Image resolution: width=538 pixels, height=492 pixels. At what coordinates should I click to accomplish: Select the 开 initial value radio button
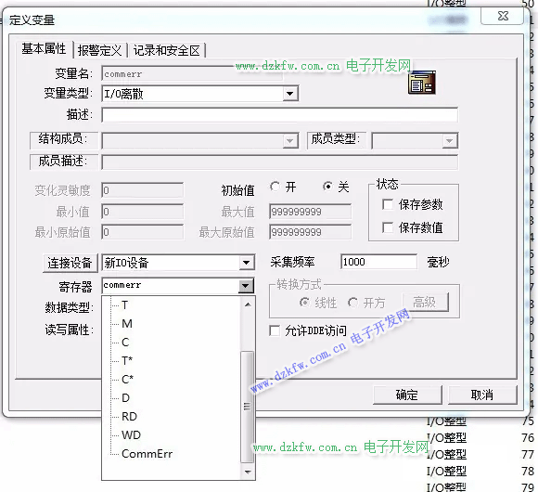point(275,187)
